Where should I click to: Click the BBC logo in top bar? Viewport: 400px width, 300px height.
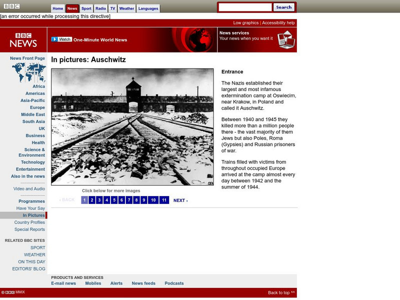click(x=11, y=6)
